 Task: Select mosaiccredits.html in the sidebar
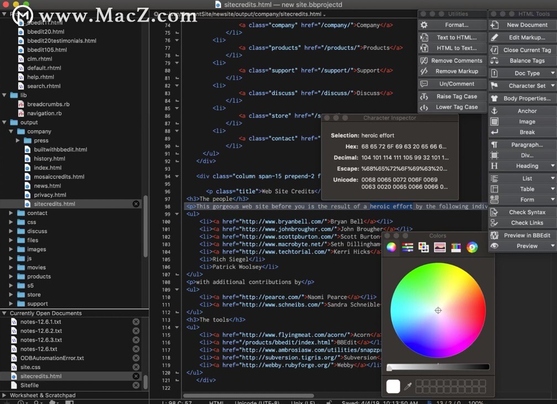(59, 177)
